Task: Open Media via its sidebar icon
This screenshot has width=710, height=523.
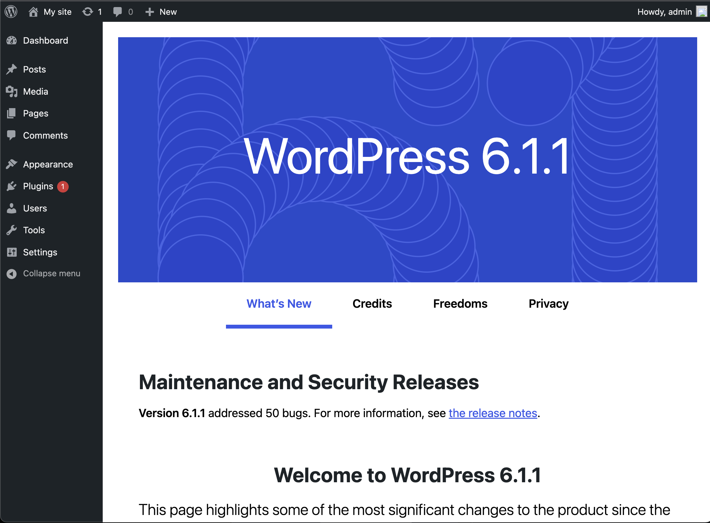Action: [12, 91]
